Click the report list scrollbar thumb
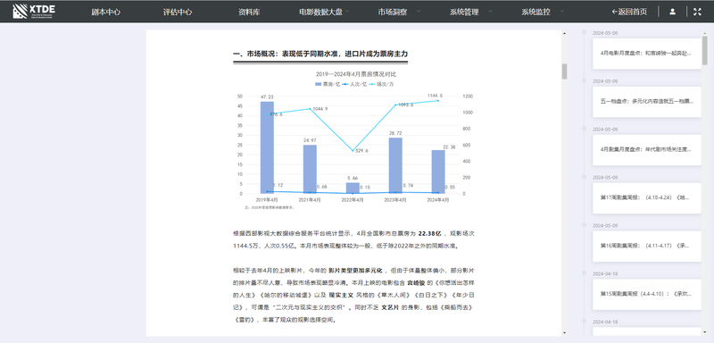This screenshot has width=714, height=343. [x=705, y=50]
